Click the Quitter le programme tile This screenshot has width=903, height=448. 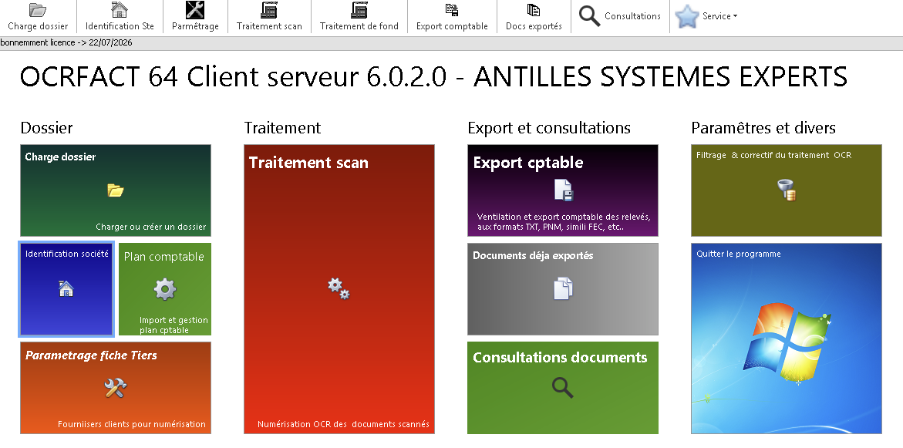pyautogui.click(x=786, y=339)
